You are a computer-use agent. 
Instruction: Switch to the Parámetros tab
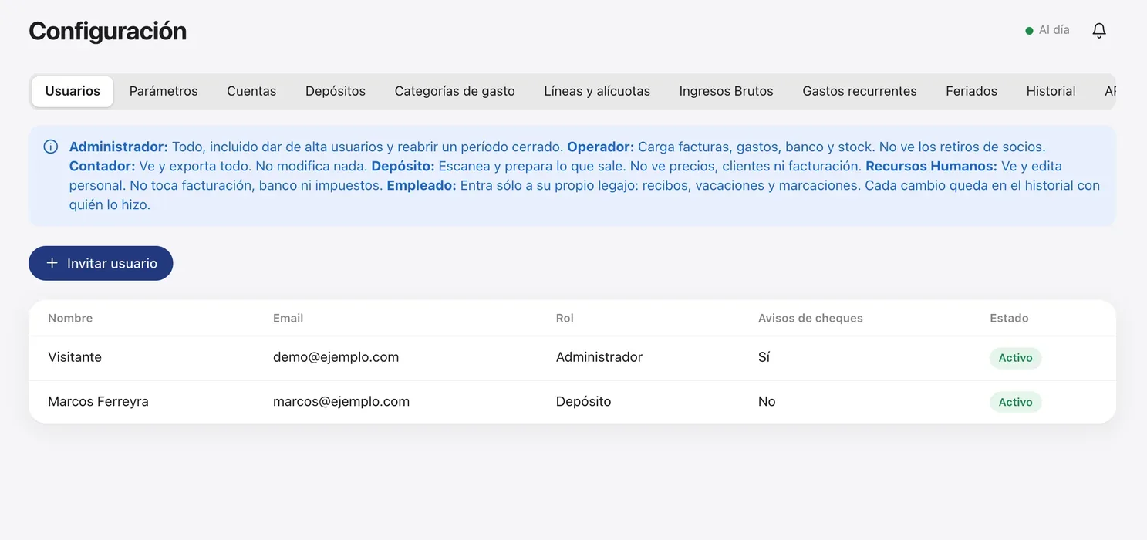pos(164,91)
